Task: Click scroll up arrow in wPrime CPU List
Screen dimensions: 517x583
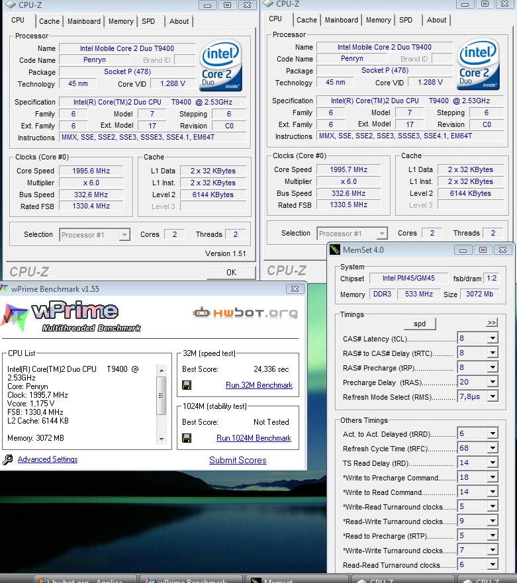Action: 162,371
